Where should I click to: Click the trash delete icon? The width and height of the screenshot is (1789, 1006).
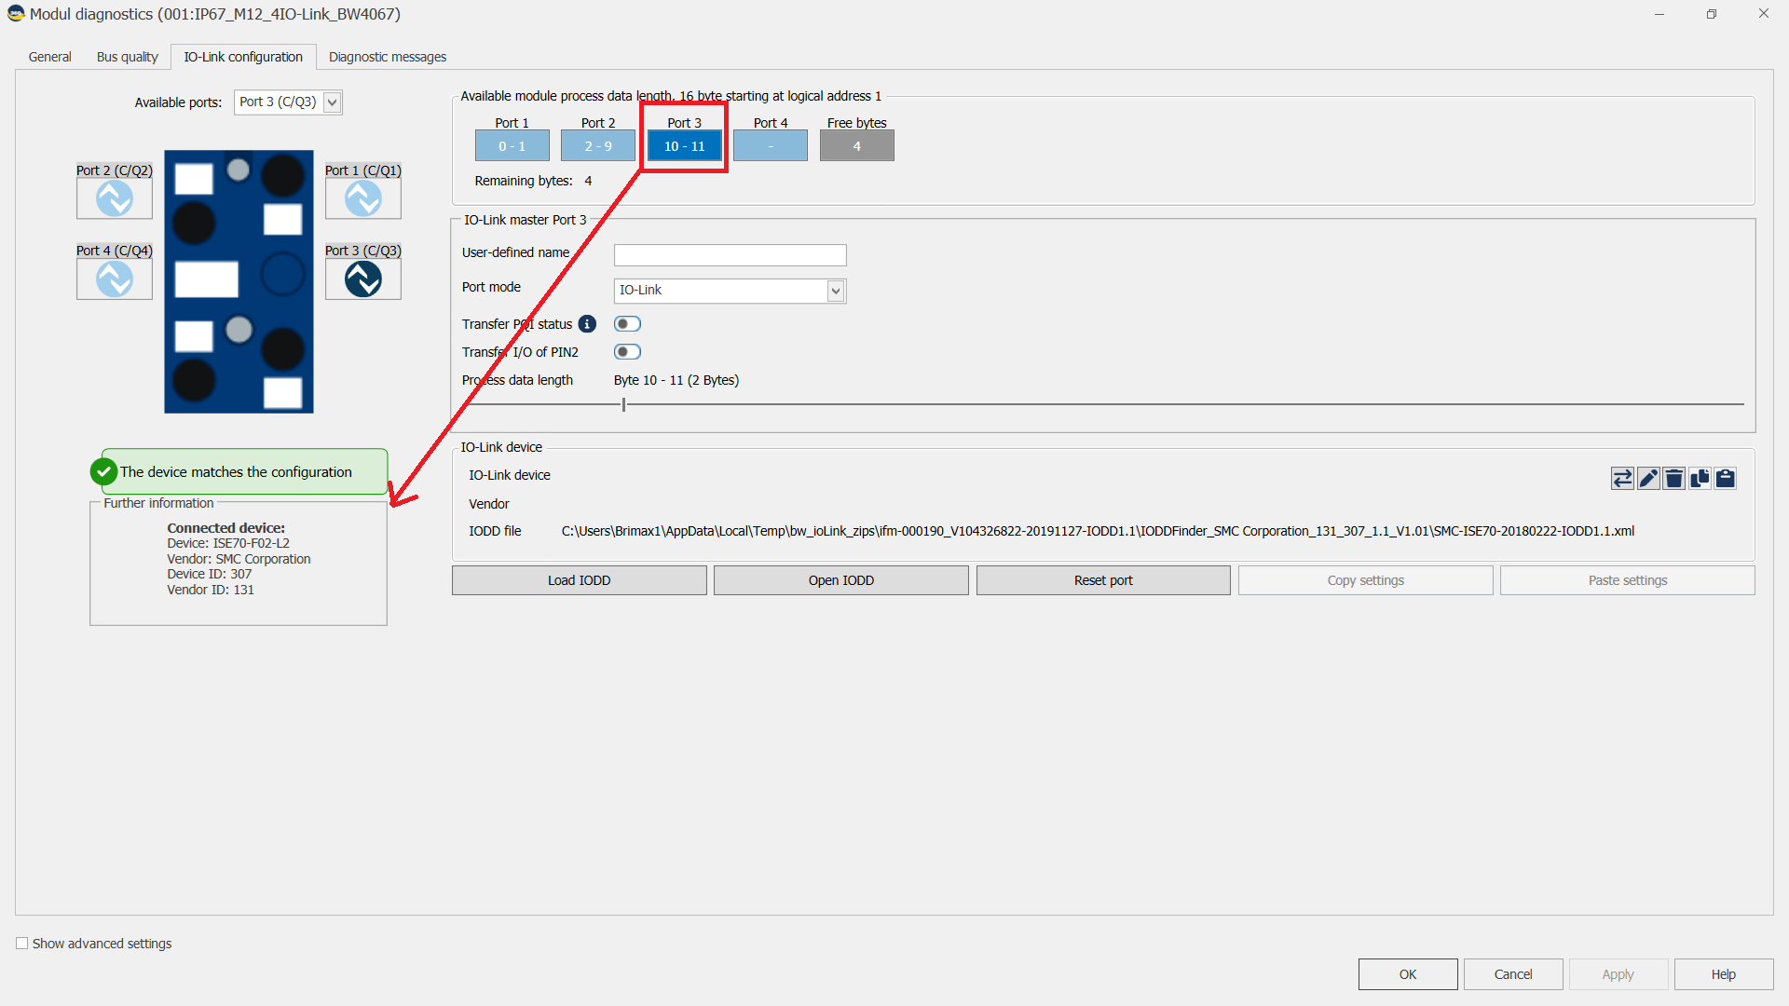tap(1673, 479)
